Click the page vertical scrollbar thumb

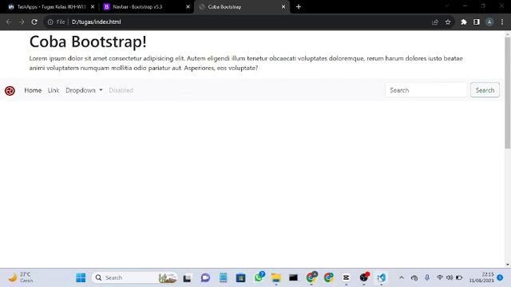(x=508, y=92)
